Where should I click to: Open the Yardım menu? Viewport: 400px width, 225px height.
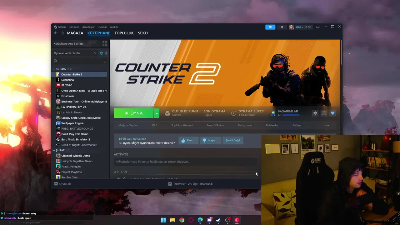(114, 27)
